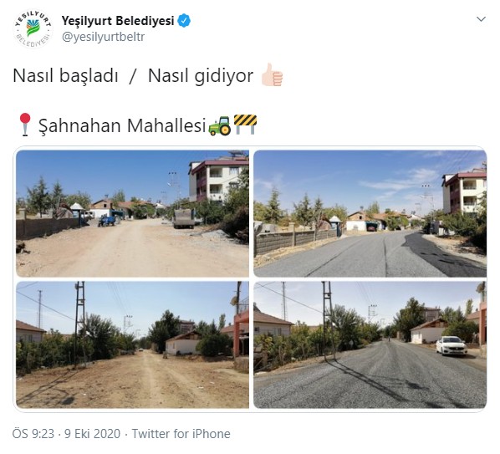Open the dirt road with truck photo
Image resolution: width=500 pixels, height=454 pixels.
tap(133, 213)
